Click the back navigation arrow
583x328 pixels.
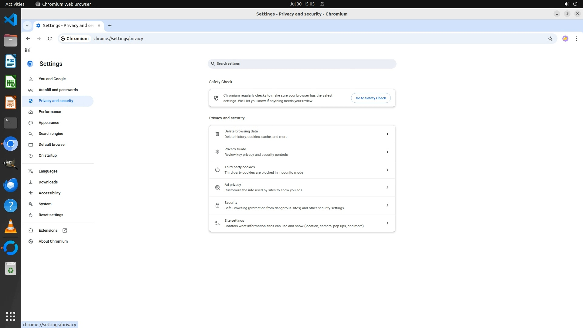pos(28,39)
